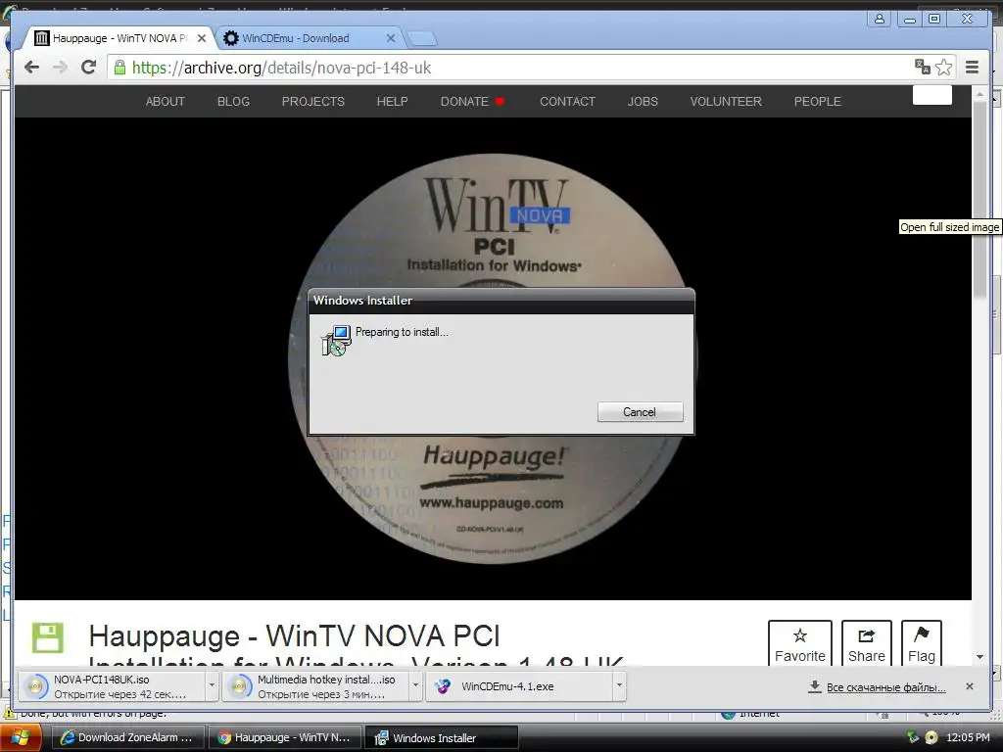The width and height of the screenshot is (1003, 752).
Task: Click the DONATE link
Action: 472,102
